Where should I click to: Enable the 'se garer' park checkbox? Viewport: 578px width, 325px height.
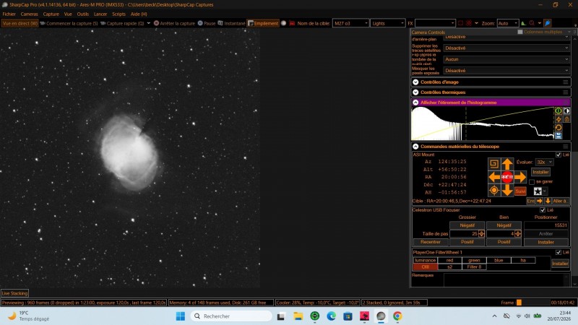(x=532, y=182)
